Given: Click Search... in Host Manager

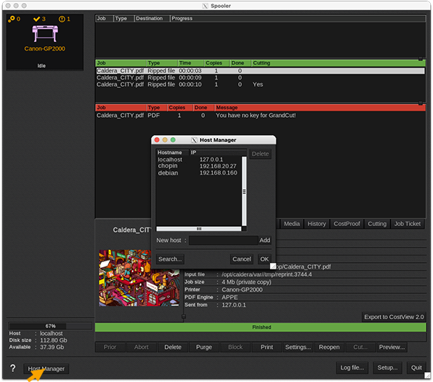Looking at the screenshot, I should point(170,259).
